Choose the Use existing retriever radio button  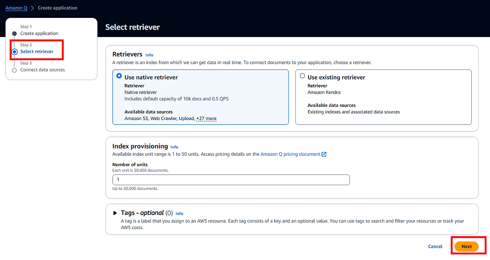(302, 76)
